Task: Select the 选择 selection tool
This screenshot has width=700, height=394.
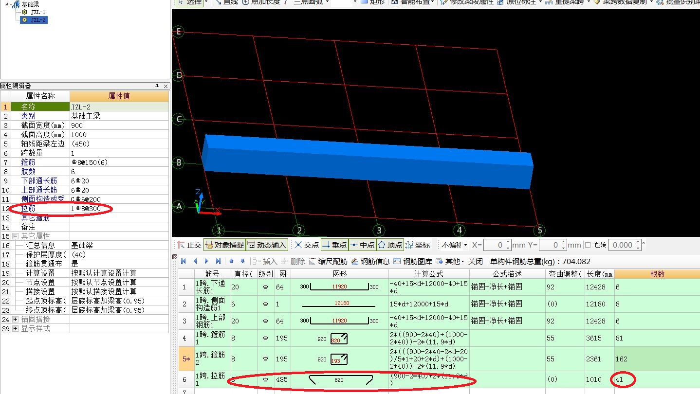Action: [190, 2]
